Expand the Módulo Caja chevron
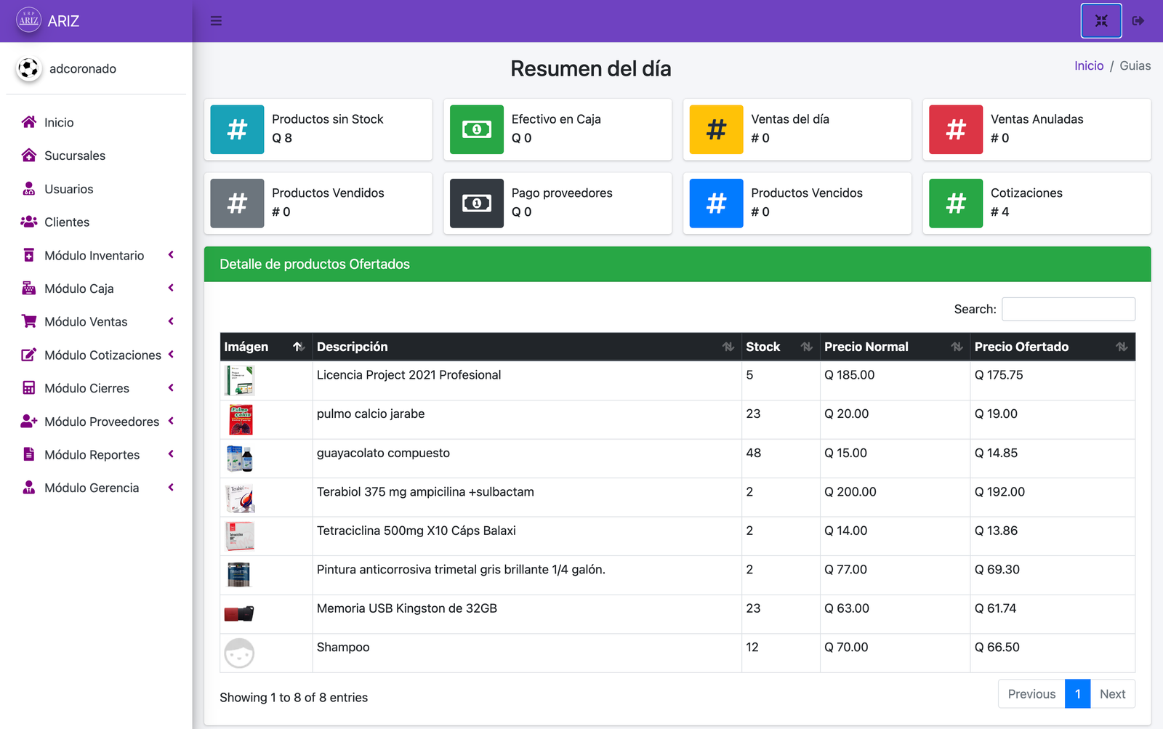Screen dimensions: 1163x729 coord(171,289)
